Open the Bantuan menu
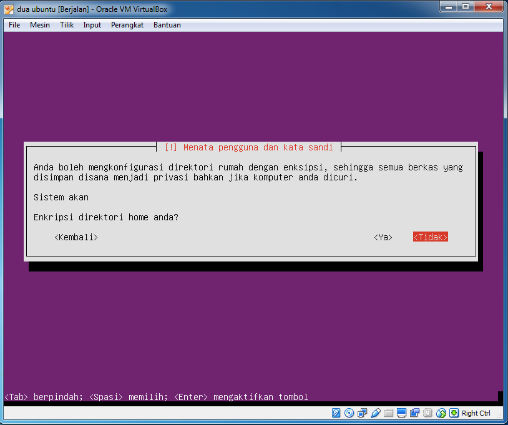508x425 pixels. [167, 25]
